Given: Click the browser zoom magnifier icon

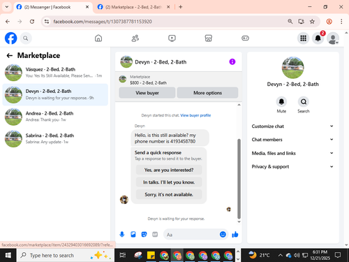Looking at the screenshot, I should (x=290, y=22).
